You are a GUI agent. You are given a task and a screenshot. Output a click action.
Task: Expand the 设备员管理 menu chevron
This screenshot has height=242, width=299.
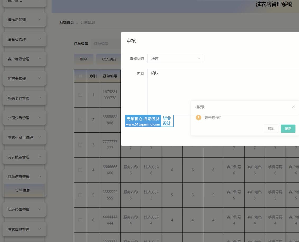coord(40,39)
